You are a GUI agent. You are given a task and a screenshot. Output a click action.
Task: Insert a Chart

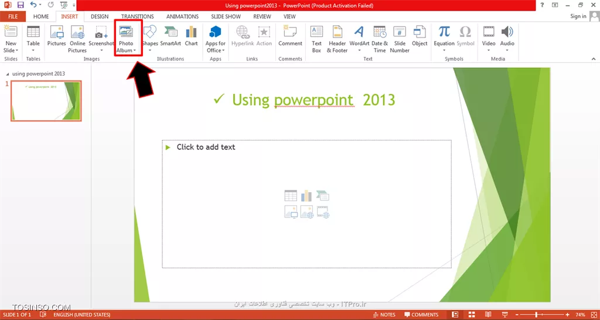(192, 36)
